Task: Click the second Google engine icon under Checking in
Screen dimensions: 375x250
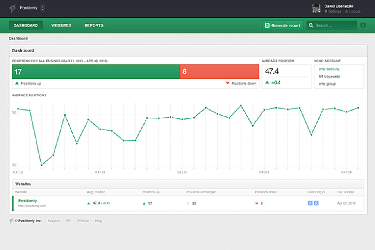Action: 316,203
